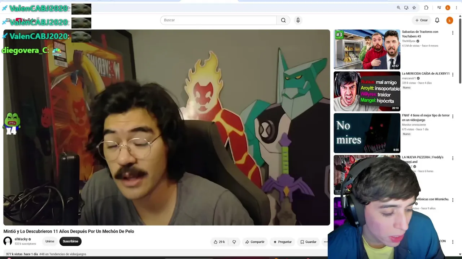462x259 pixels.
Task: Open the YouTube hamburger guide menu
Action: point(8,21)
